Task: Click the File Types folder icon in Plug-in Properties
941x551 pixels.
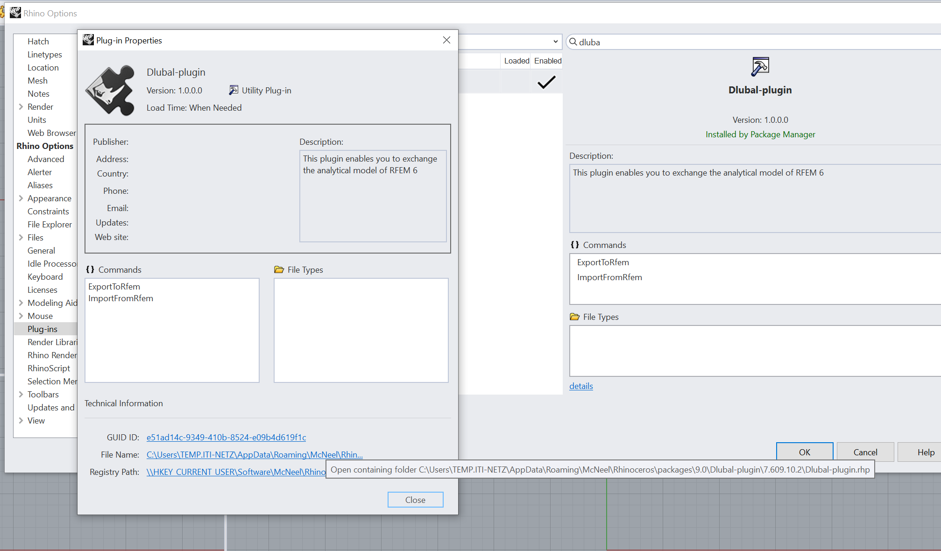Action: [279, 269]
